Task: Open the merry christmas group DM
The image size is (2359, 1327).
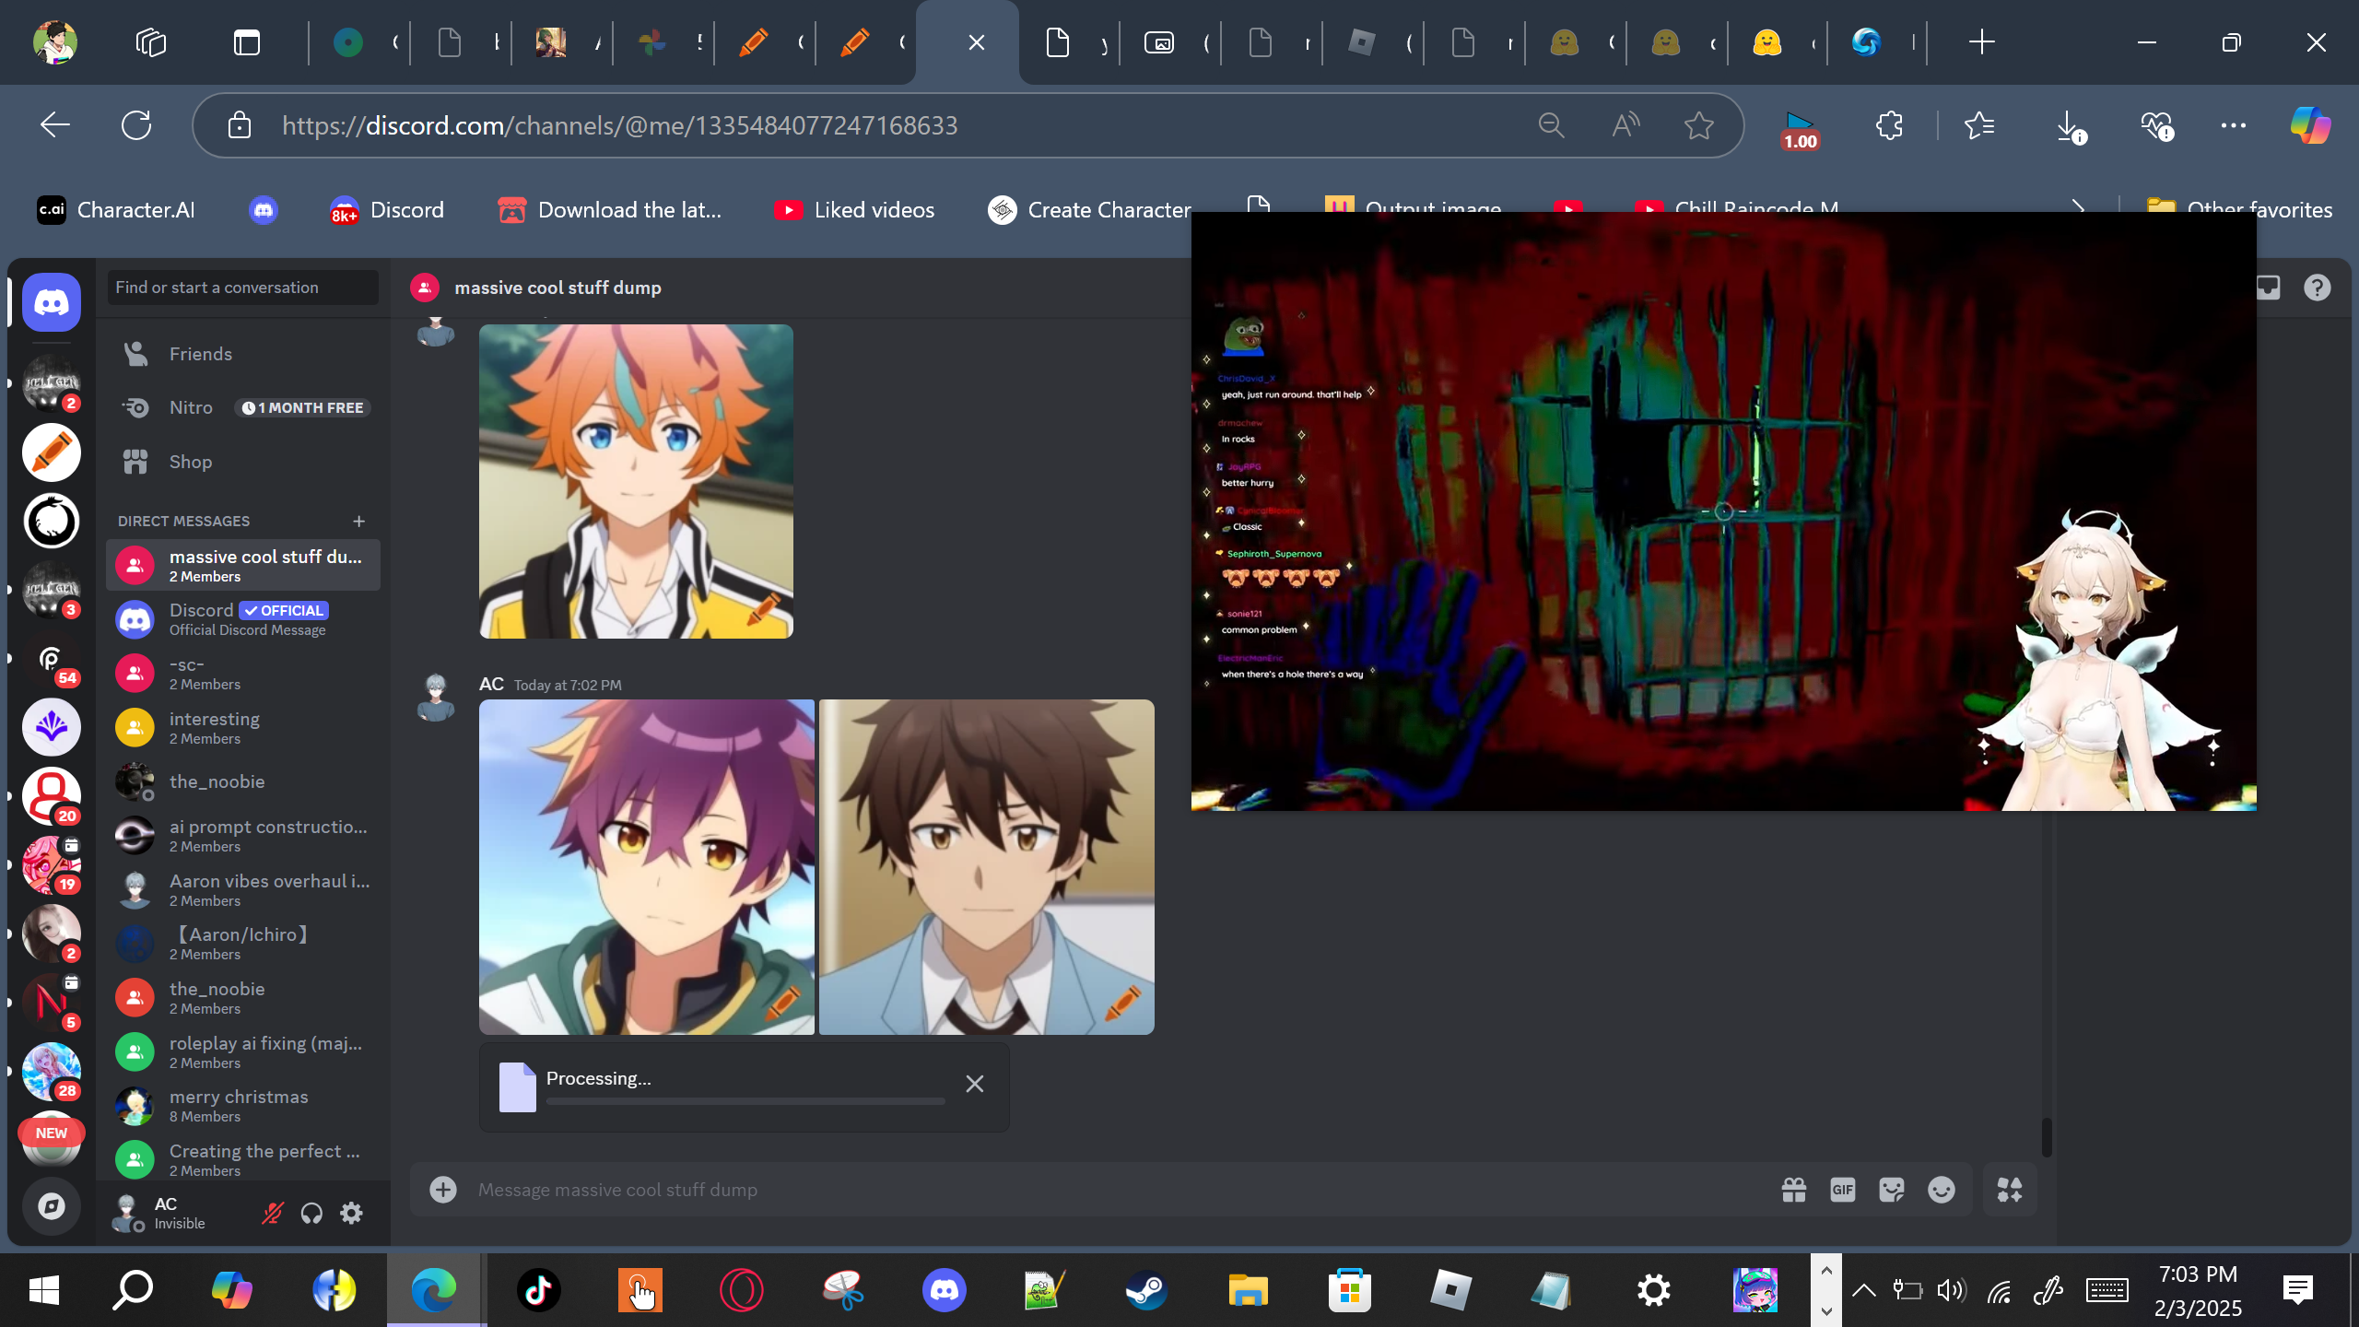Action: [243, 1106]
